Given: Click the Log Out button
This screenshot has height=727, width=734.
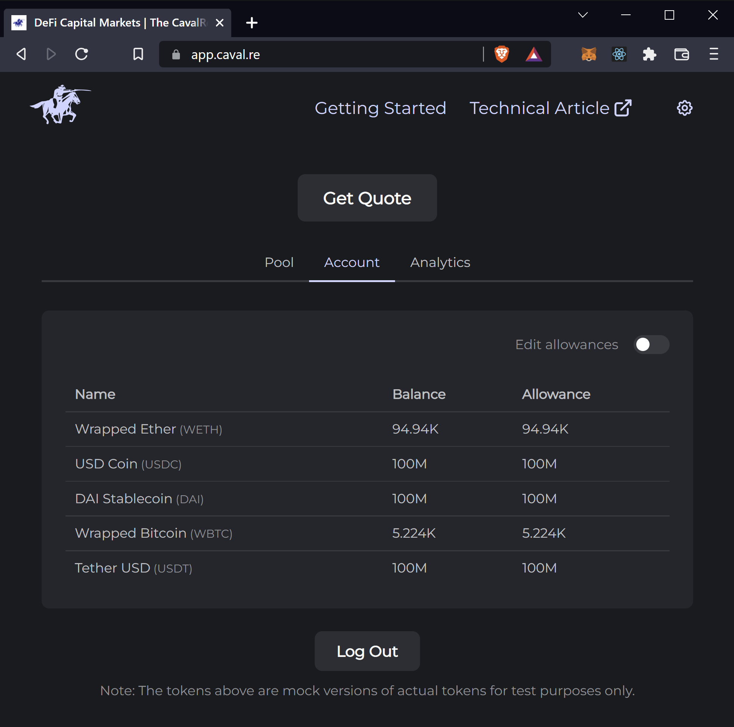Looking at the screenshot, I should click(x=367, y=651).
